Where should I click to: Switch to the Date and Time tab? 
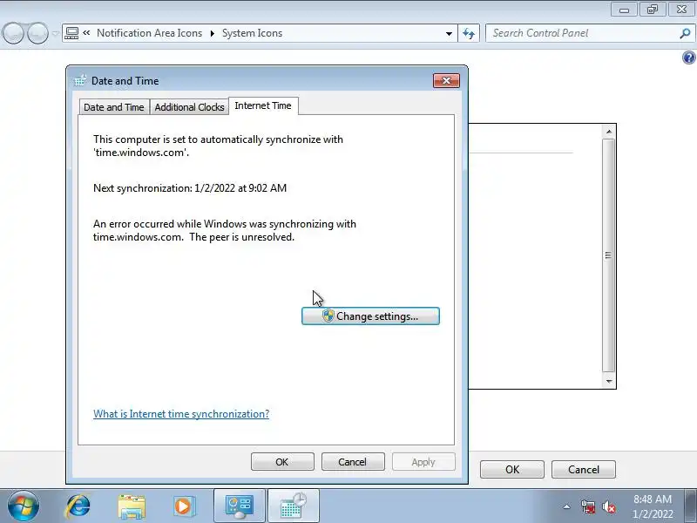[114, 107]
